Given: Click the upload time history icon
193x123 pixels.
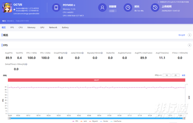Looking at the screenshot, I should click(155, 7).
